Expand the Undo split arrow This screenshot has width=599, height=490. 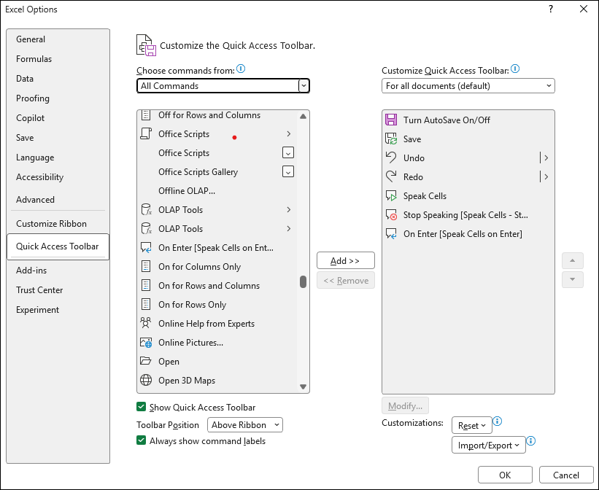pyautogui.click(x=546, y=157)
